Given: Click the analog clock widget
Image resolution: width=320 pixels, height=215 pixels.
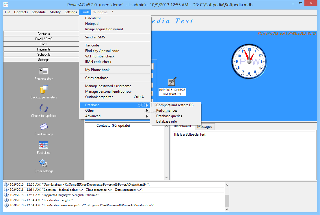Looking at the screenshot, I should (x=249, y=61).
